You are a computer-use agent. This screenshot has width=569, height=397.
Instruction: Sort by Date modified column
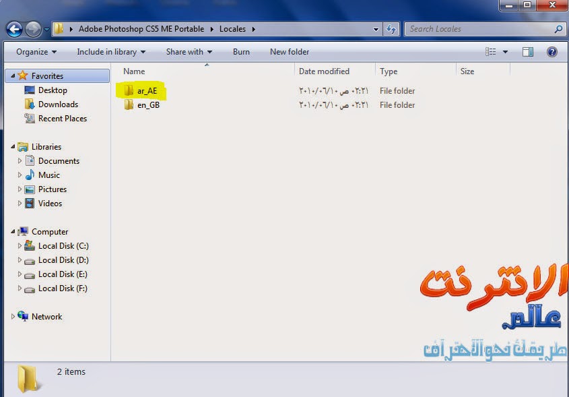324,71
